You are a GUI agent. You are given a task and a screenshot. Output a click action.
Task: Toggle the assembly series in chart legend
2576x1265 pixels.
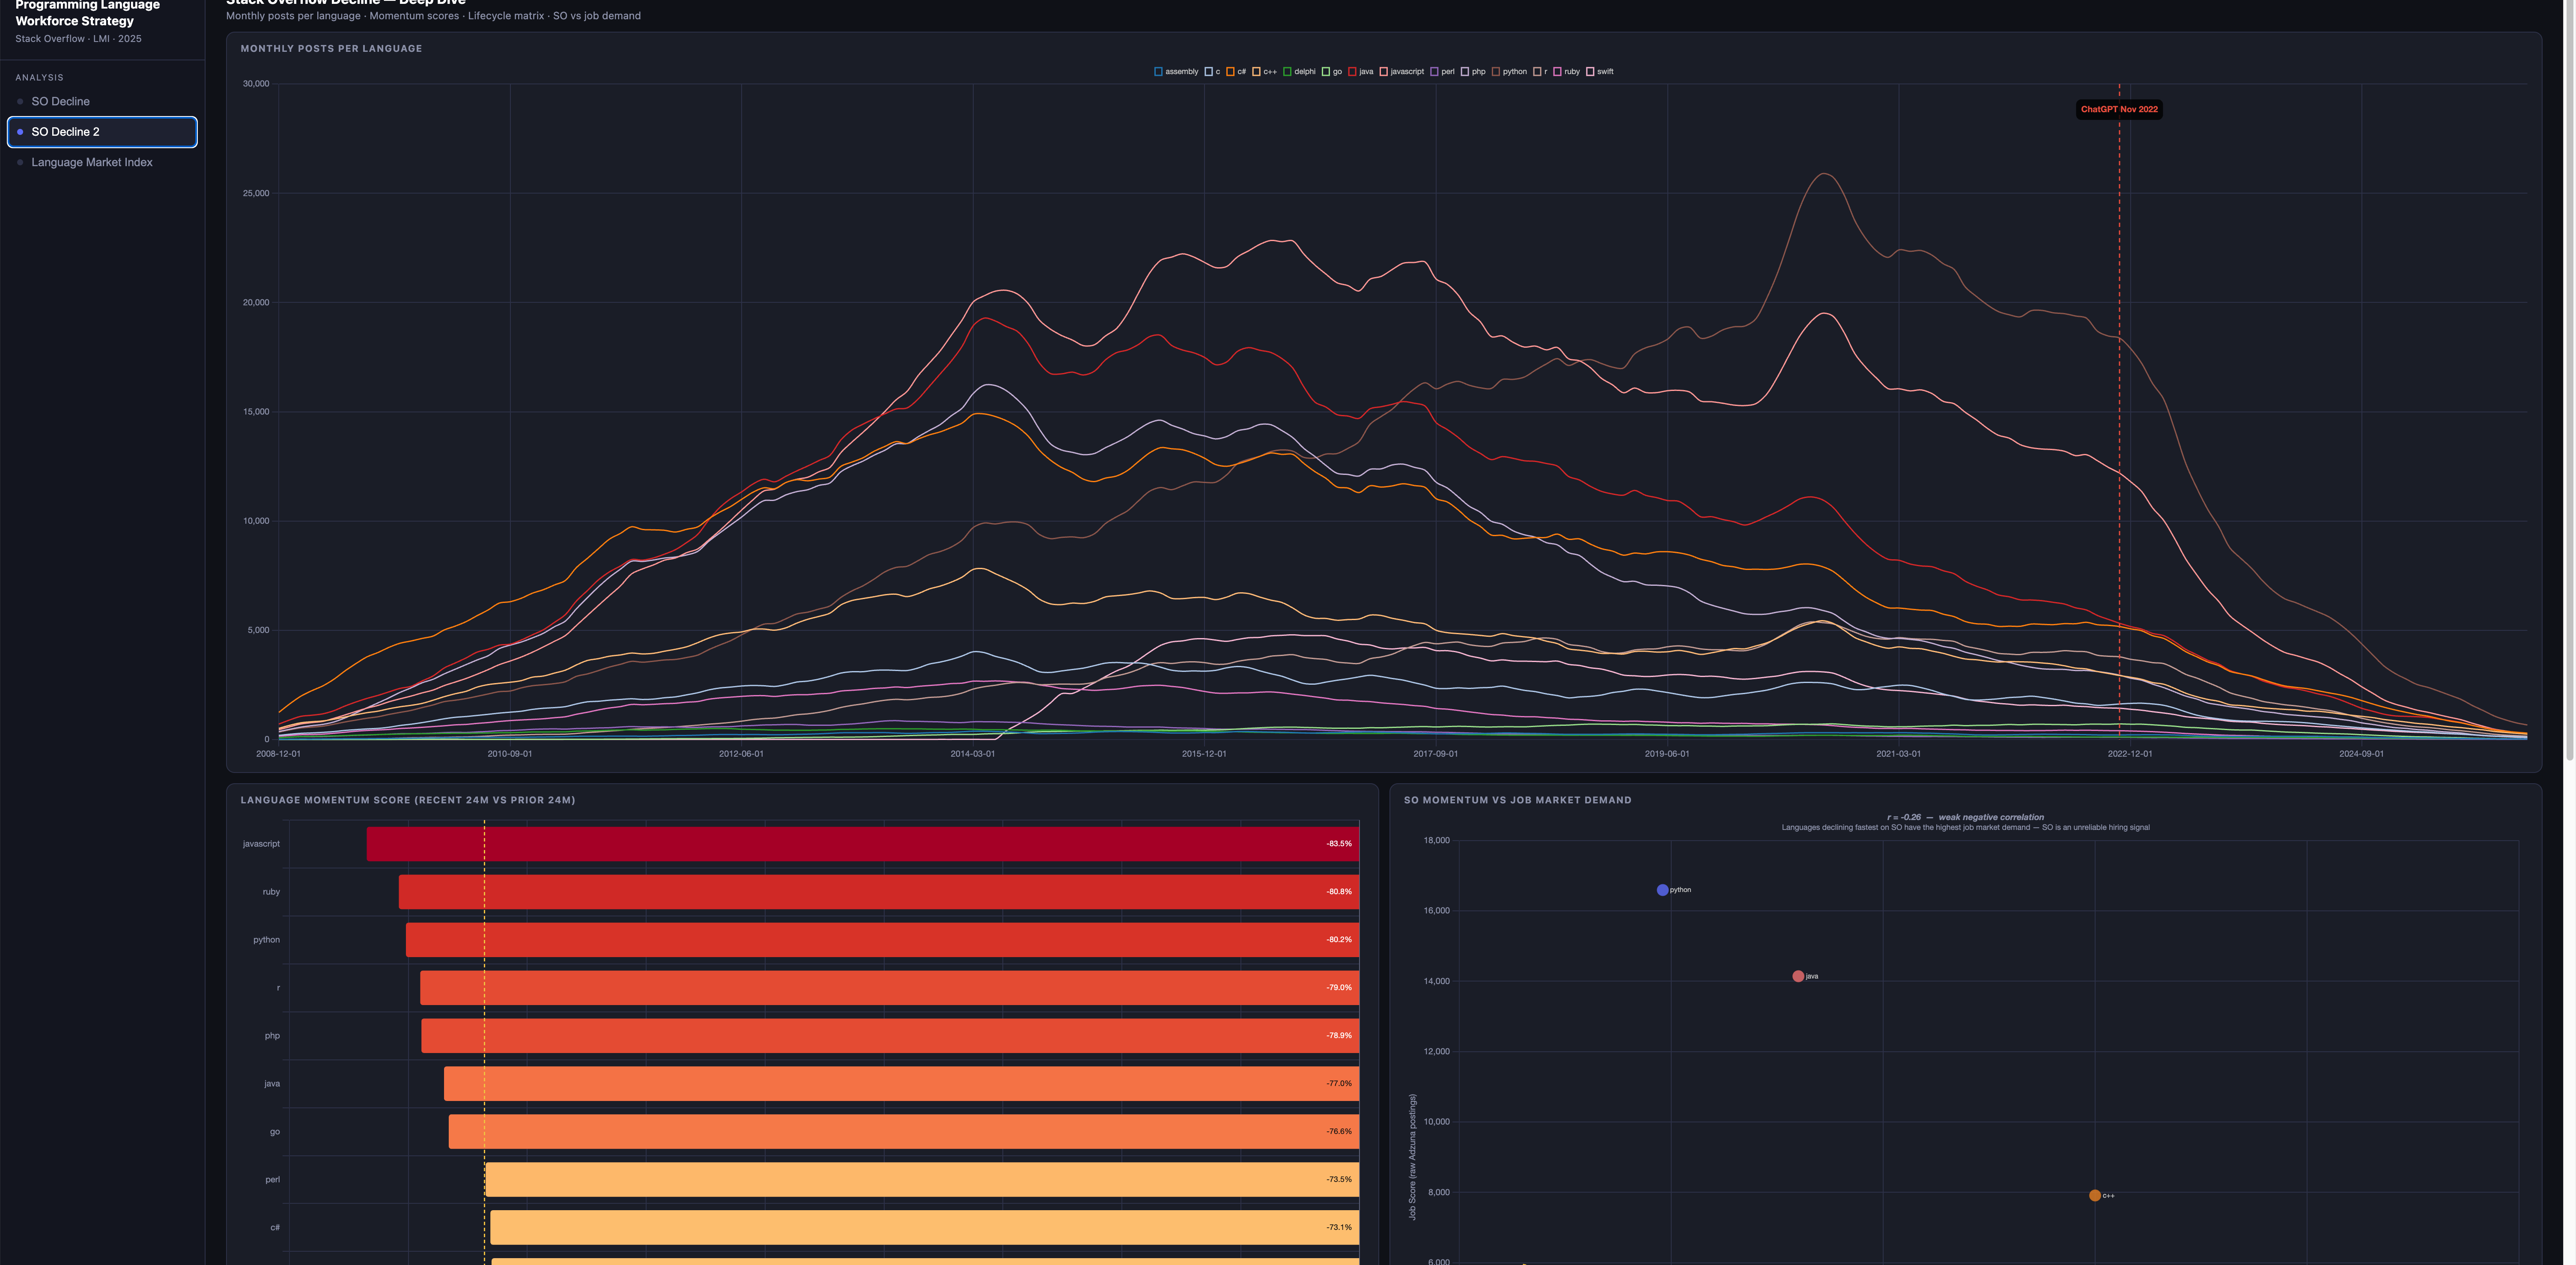pyautogui.click(x=1176, y=72)
